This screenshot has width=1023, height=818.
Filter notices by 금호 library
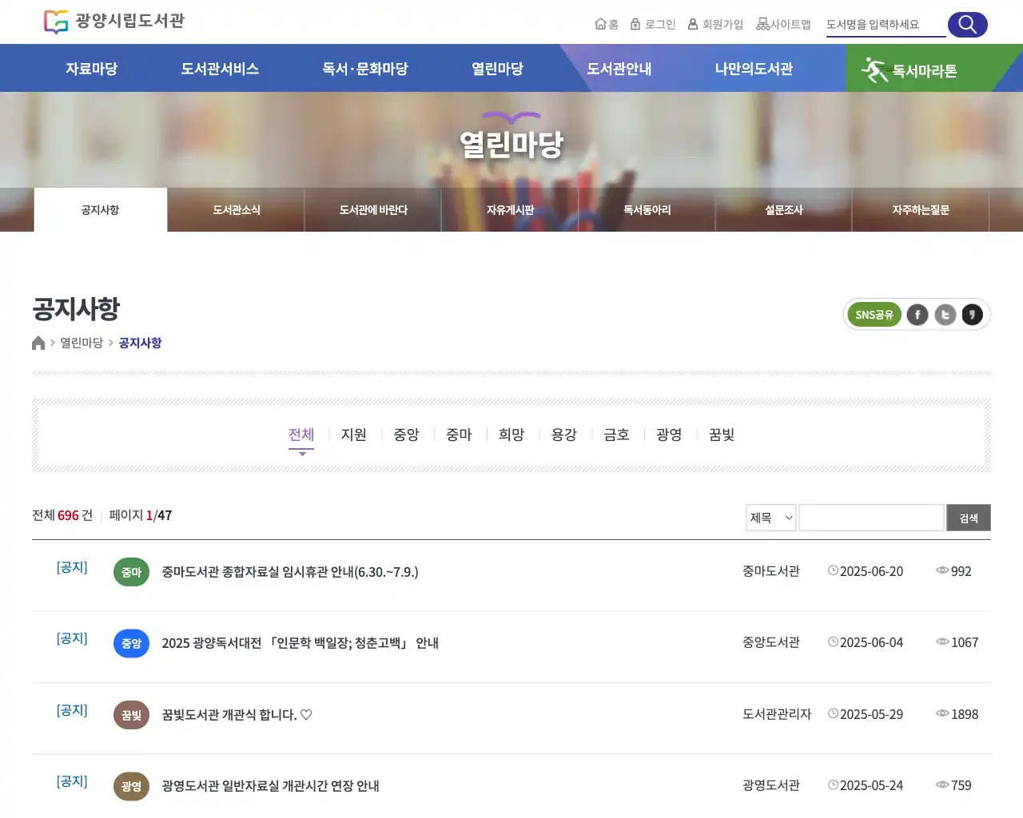(617, 435)
